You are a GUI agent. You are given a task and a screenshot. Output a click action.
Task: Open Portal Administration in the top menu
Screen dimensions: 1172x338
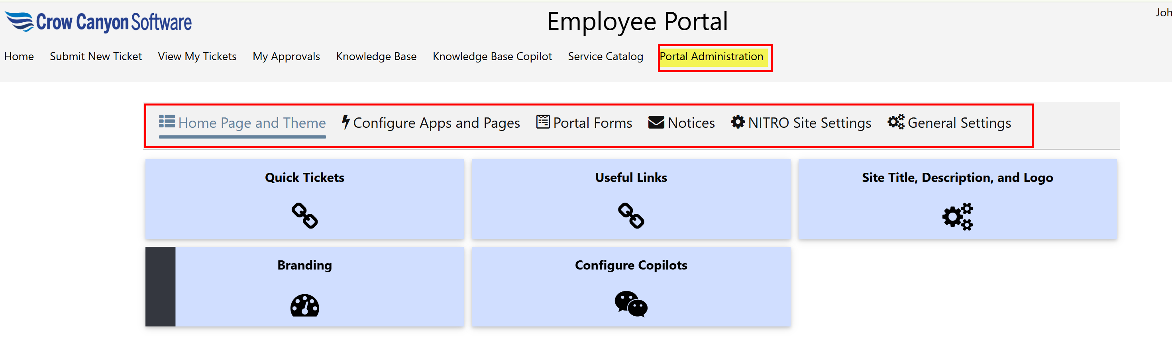711,57
